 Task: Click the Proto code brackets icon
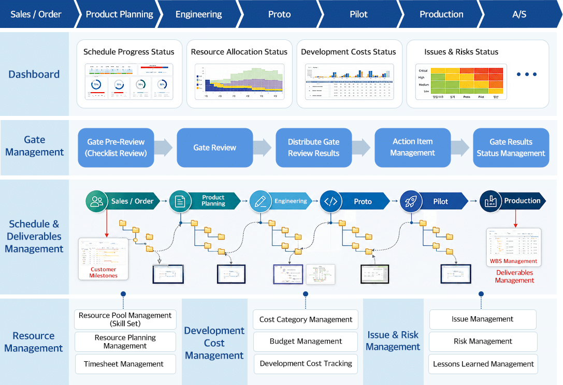[330, 201]
